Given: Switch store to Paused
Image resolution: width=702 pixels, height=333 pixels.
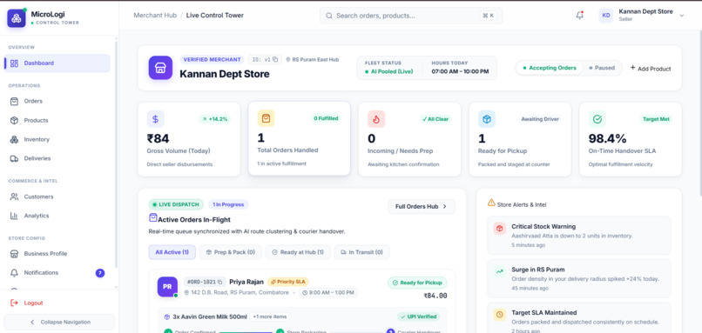Looking at the screenshot, I should click(602, 68).
